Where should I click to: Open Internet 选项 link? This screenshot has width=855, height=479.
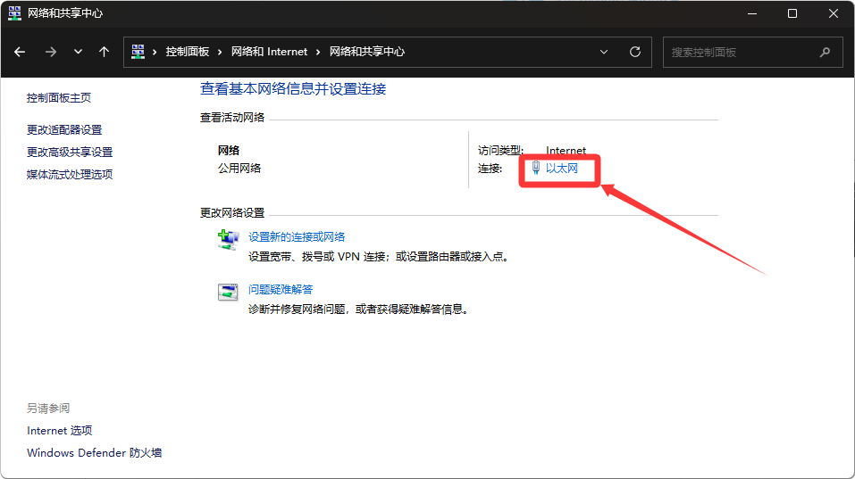click(60, 431)
